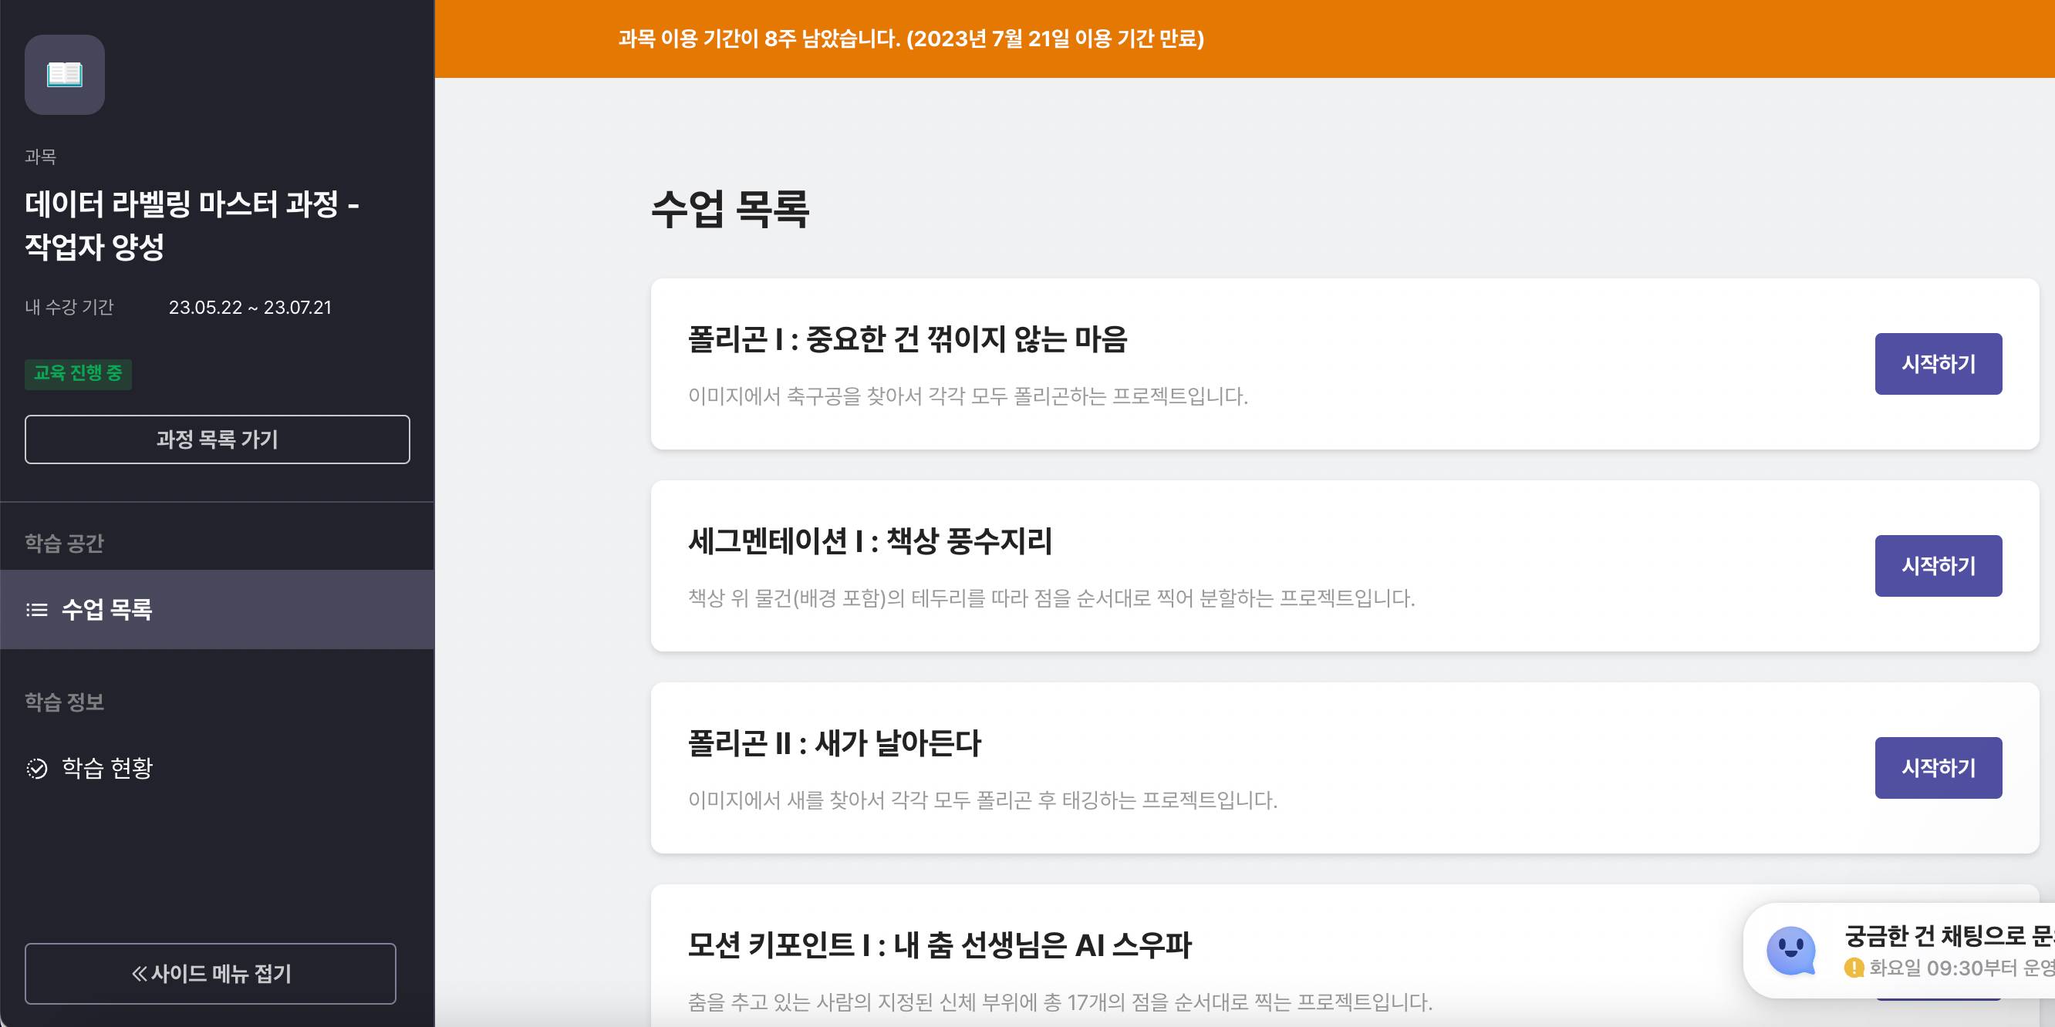This screenshot has width=2055, height=1027.
Task: Collapse the sidebar via 사이드 메뉴 접기
Action: pyautogui.click(x=210, y=973)
